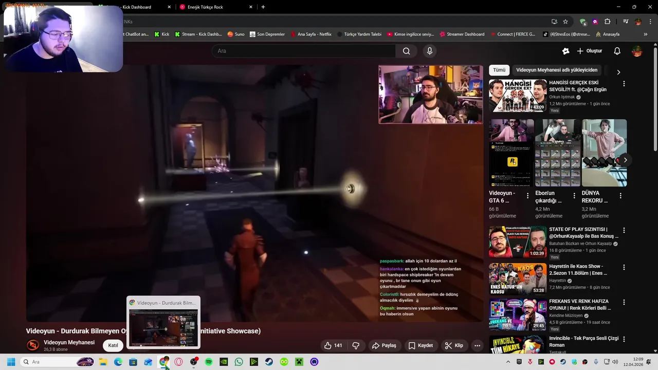
Task: Open Steam from the taskbar
Action: [x=269, y=362]
